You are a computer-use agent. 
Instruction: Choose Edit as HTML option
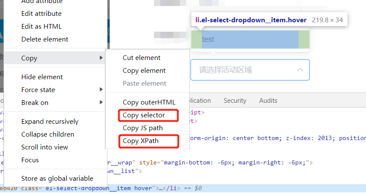[x=40, y=27]
